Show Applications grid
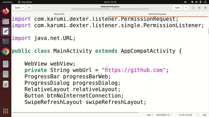The image size is (209, 117). click(6, 111)
